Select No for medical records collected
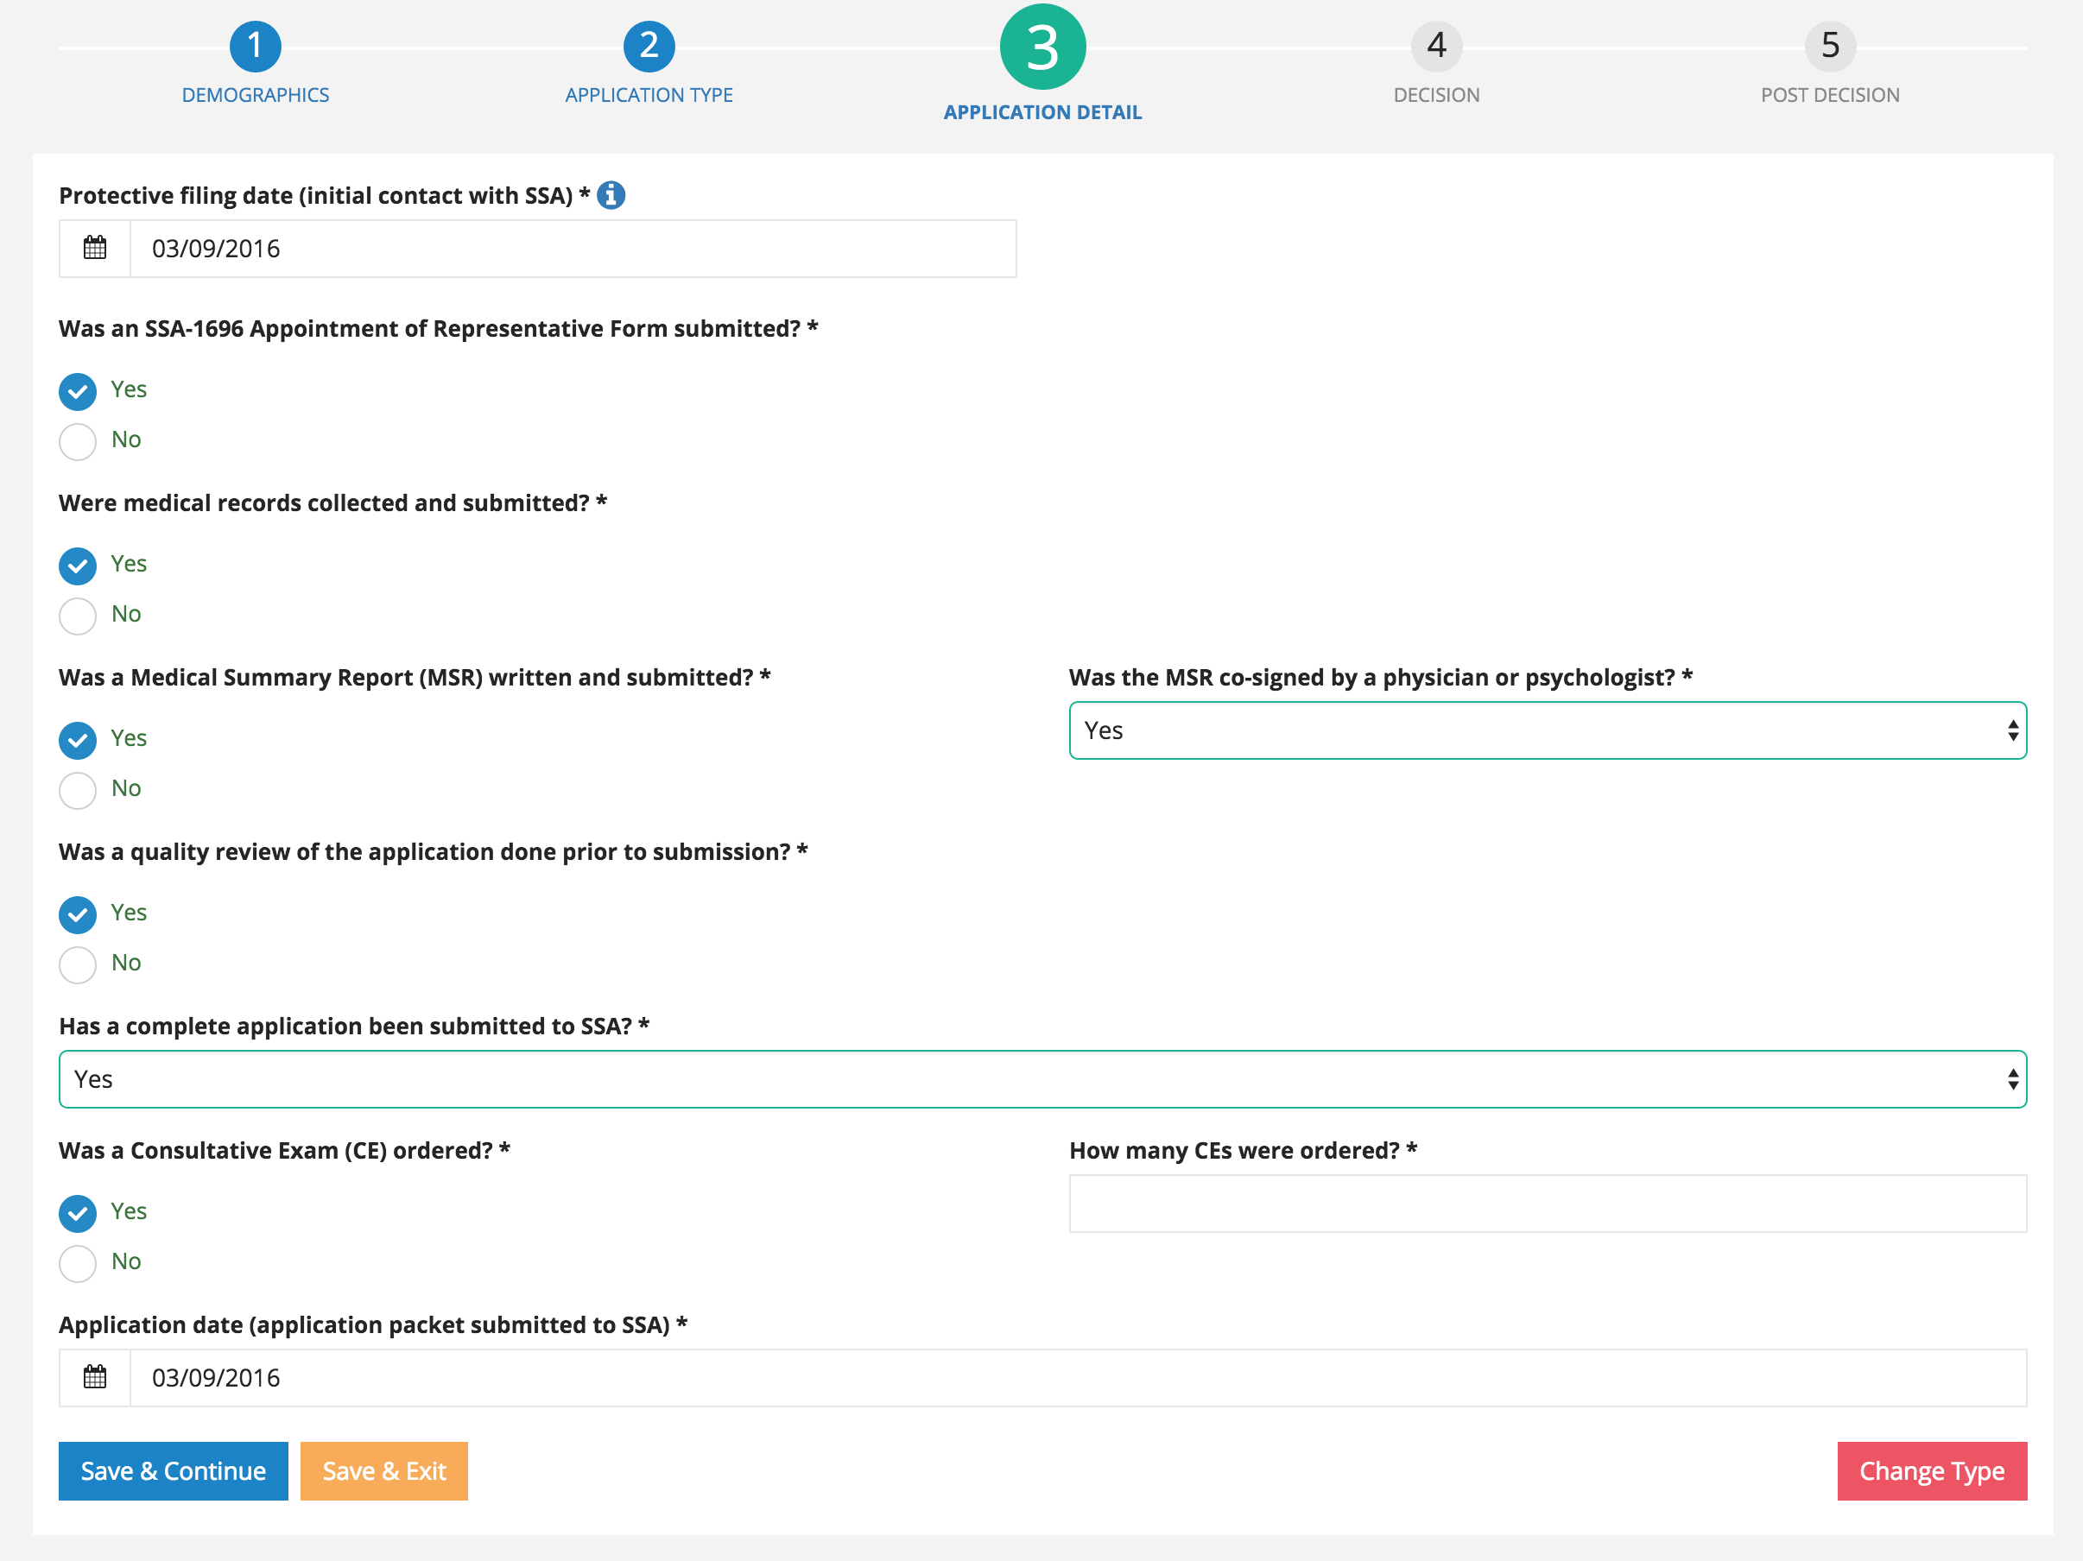This screenshot has width=2083, height=1561. pos(79,615)
